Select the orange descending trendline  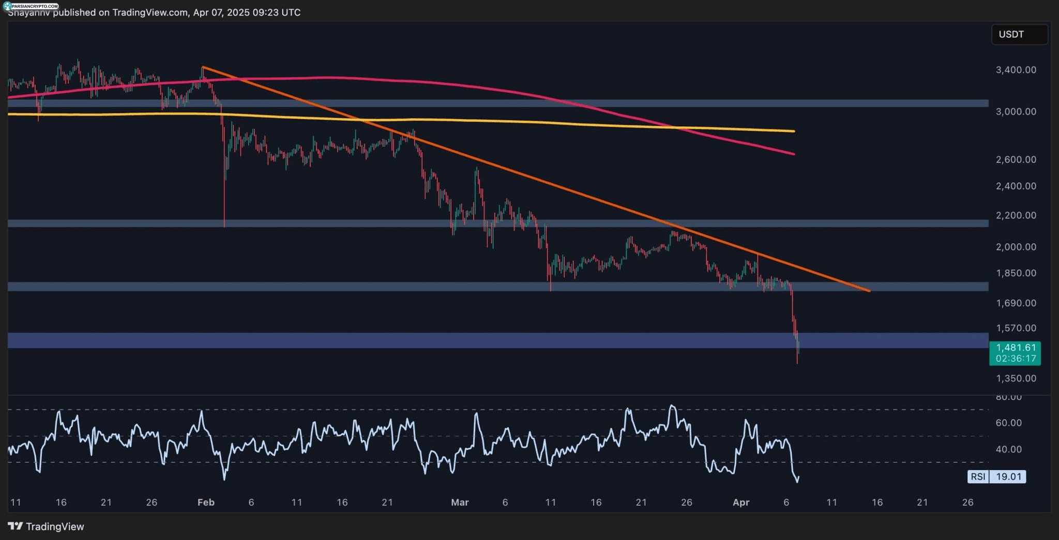[x=535, y=179]
